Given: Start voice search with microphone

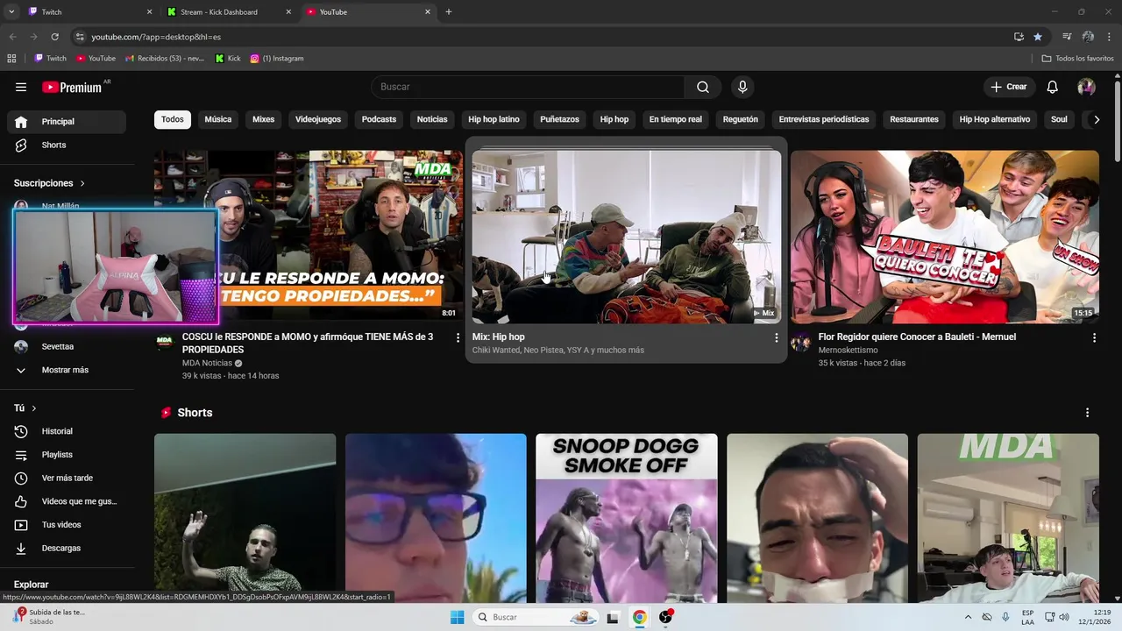Looking at the screenshot, I should click(x=742, y=87).
